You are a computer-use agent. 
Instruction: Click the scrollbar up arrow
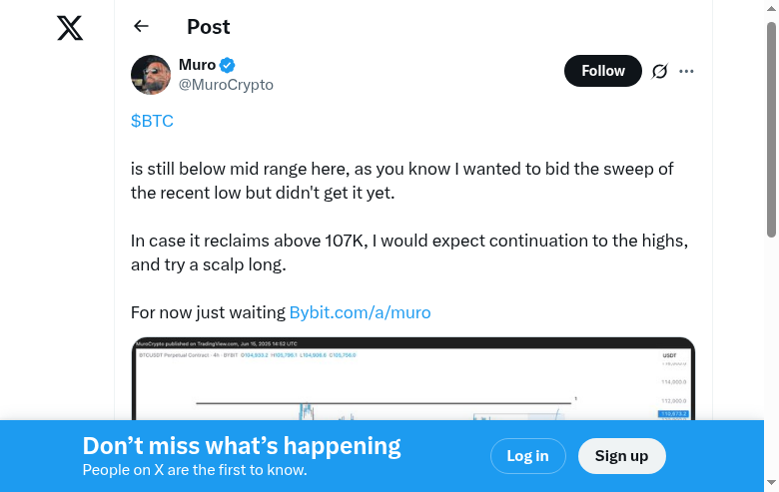[x=771, y=8]
